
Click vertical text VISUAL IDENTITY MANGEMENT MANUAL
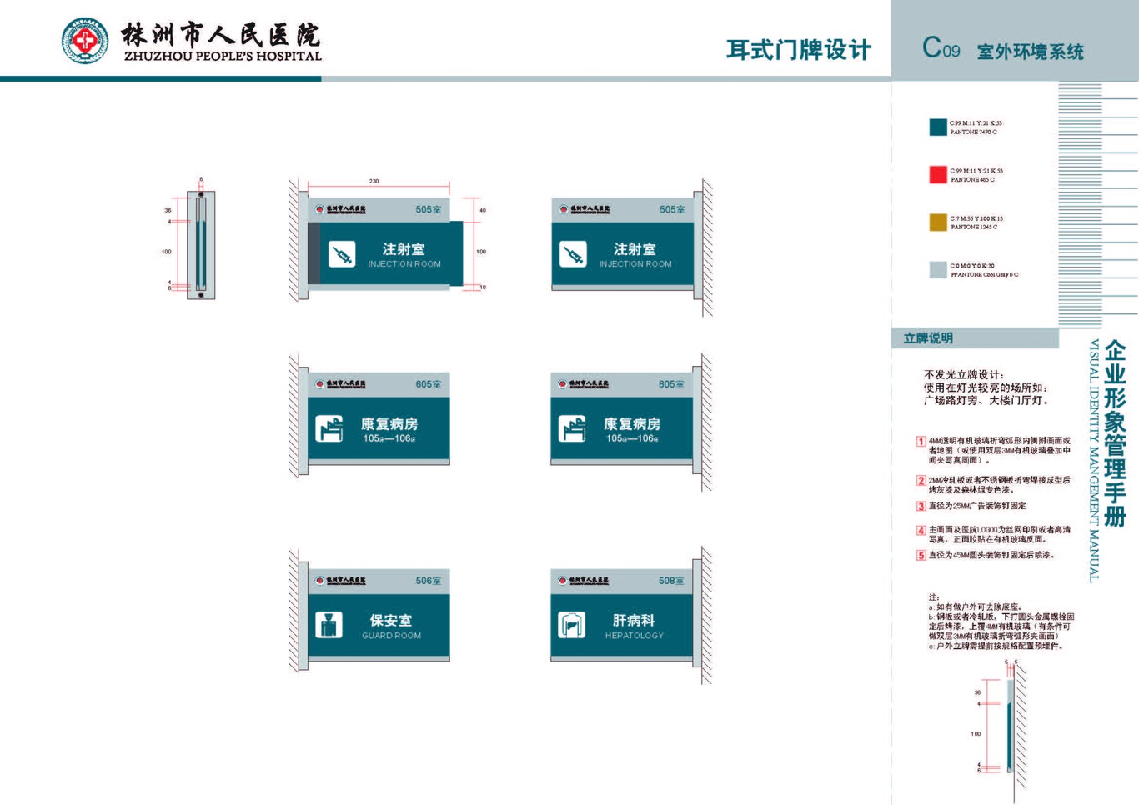(x=1094, y=461)
